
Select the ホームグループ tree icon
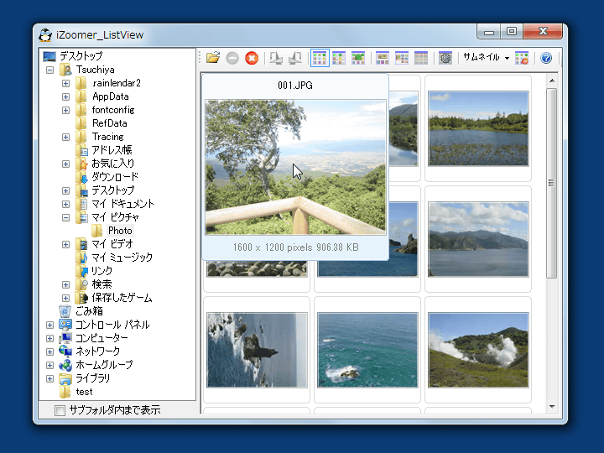pyautogui.click(x=65, y=365)
